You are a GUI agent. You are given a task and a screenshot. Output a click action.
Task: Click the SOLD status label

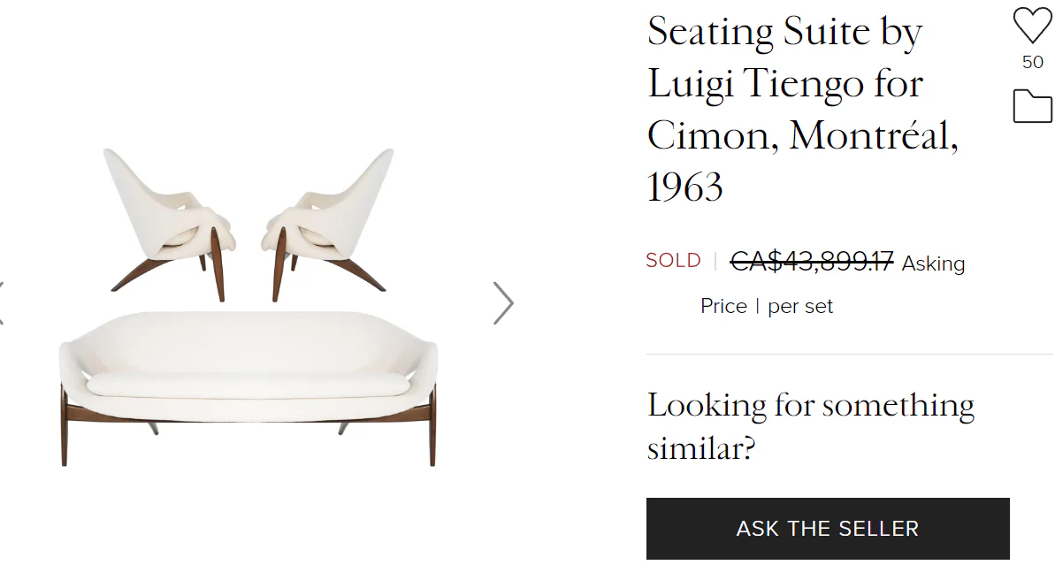pos(673,260)
